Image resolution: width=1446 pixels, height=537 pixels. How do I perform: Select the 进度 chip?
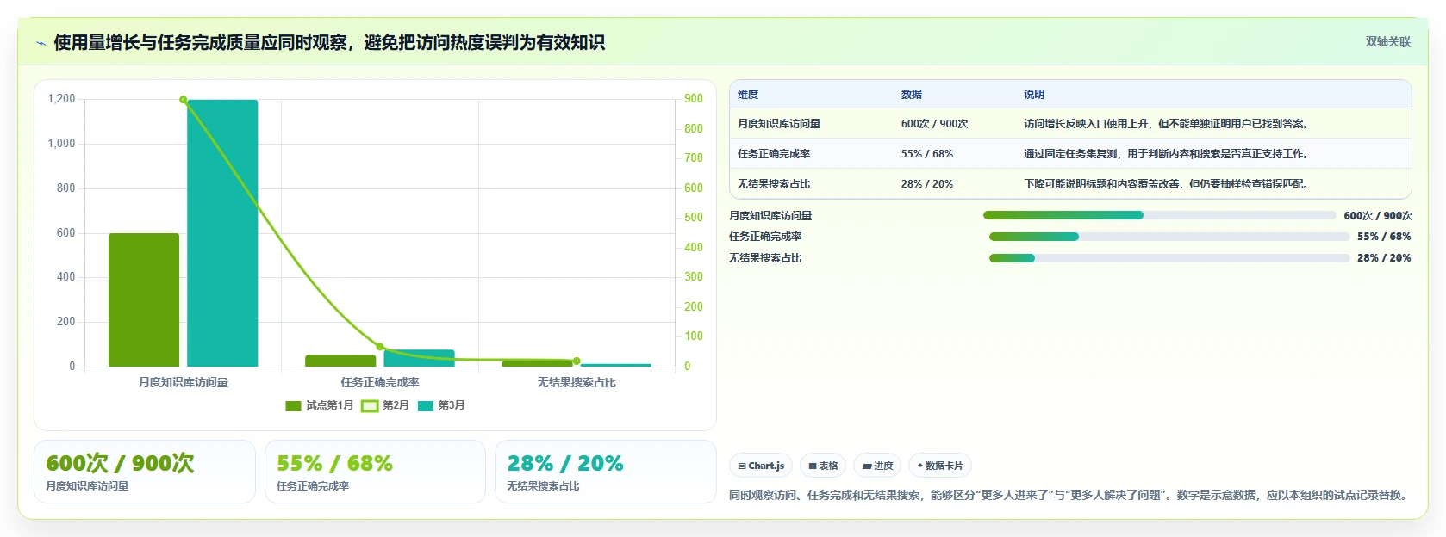(x=877, y=466)
